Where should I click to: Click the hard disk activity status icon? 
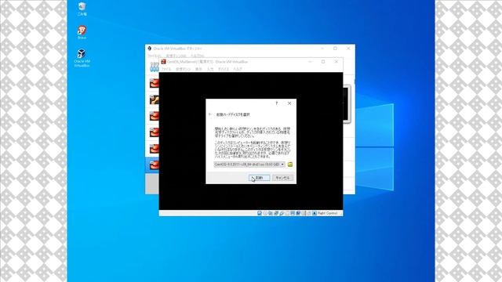coord(260,213)
